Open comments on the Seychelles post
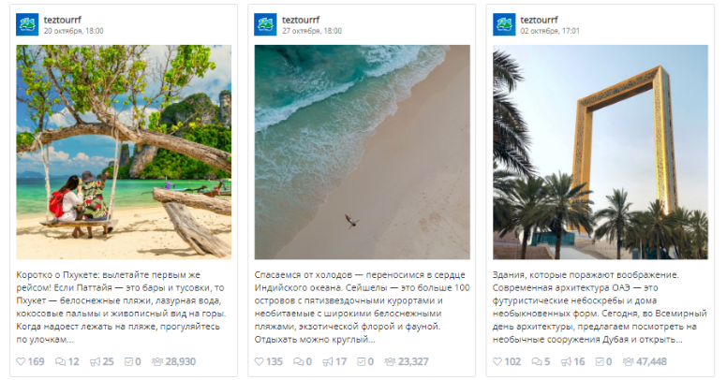Viewport: 727px width, 380px height. (299, 361)
